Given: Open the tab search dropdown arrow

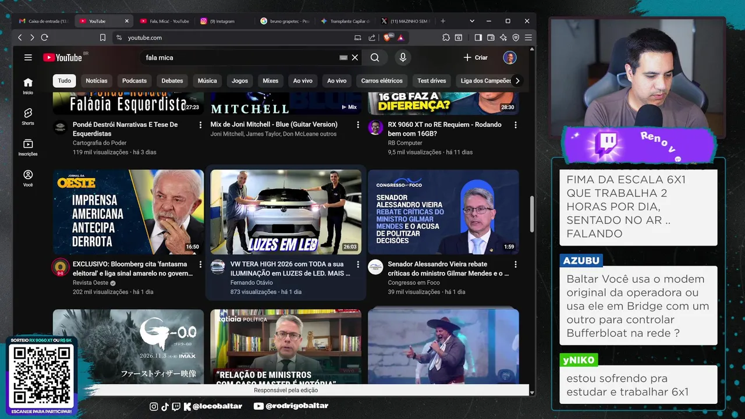Looking at the screenshot, I should point(472,21).
